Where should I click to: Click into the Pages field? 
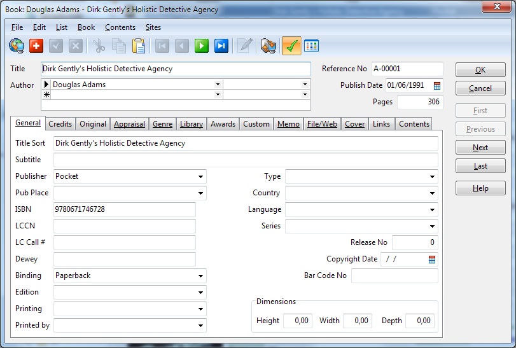(x=420, y=102)
